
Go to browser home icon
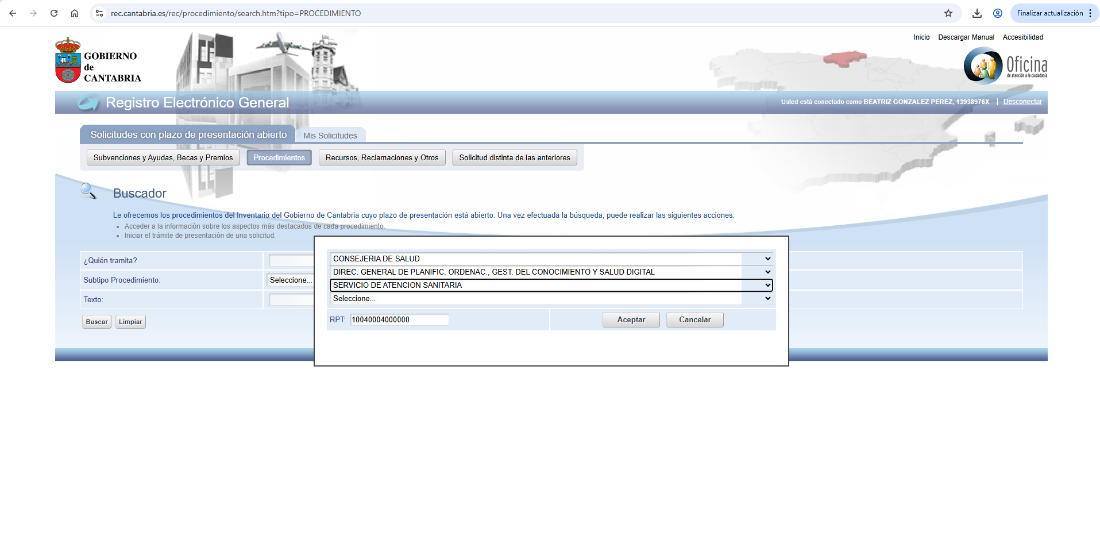(x=75, y=13)
